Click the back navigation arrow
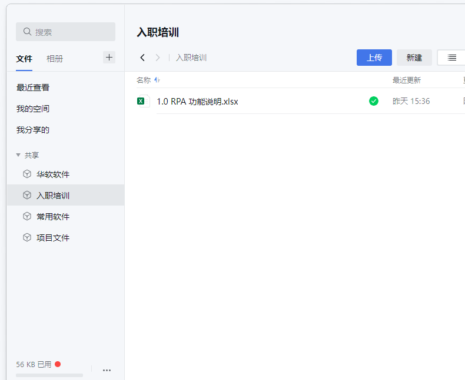The width and height of the screenshot is (465, 380). 142,58
